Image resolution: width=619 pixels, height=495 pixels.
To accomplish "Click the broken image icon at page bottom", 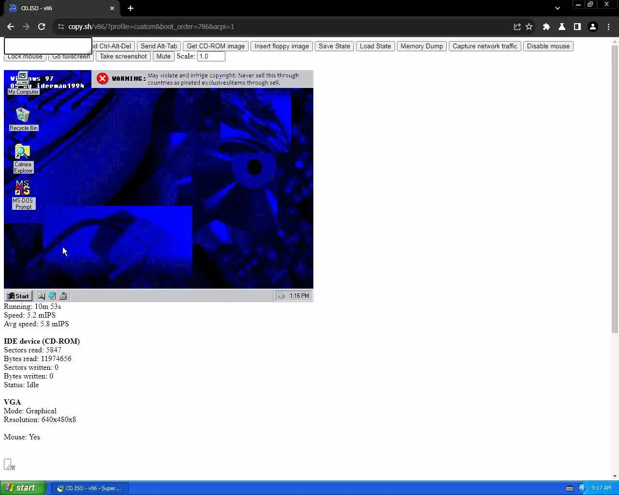I will pos(8,465).
